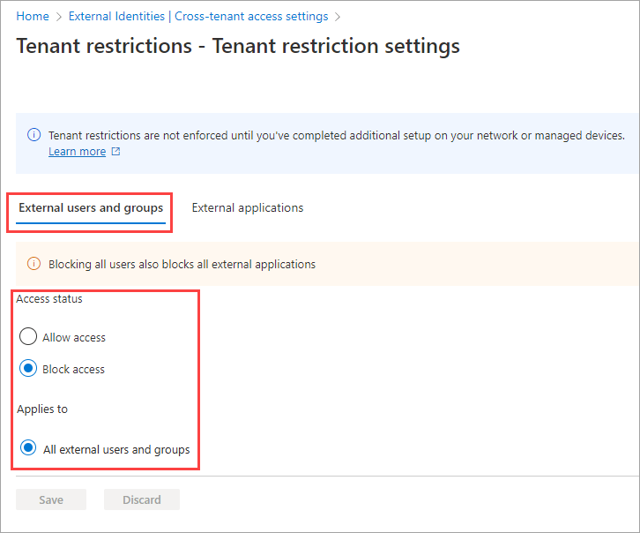Click the Applies to label
Viewport: 640px width, 533px height.
click(x=42, y=409)
